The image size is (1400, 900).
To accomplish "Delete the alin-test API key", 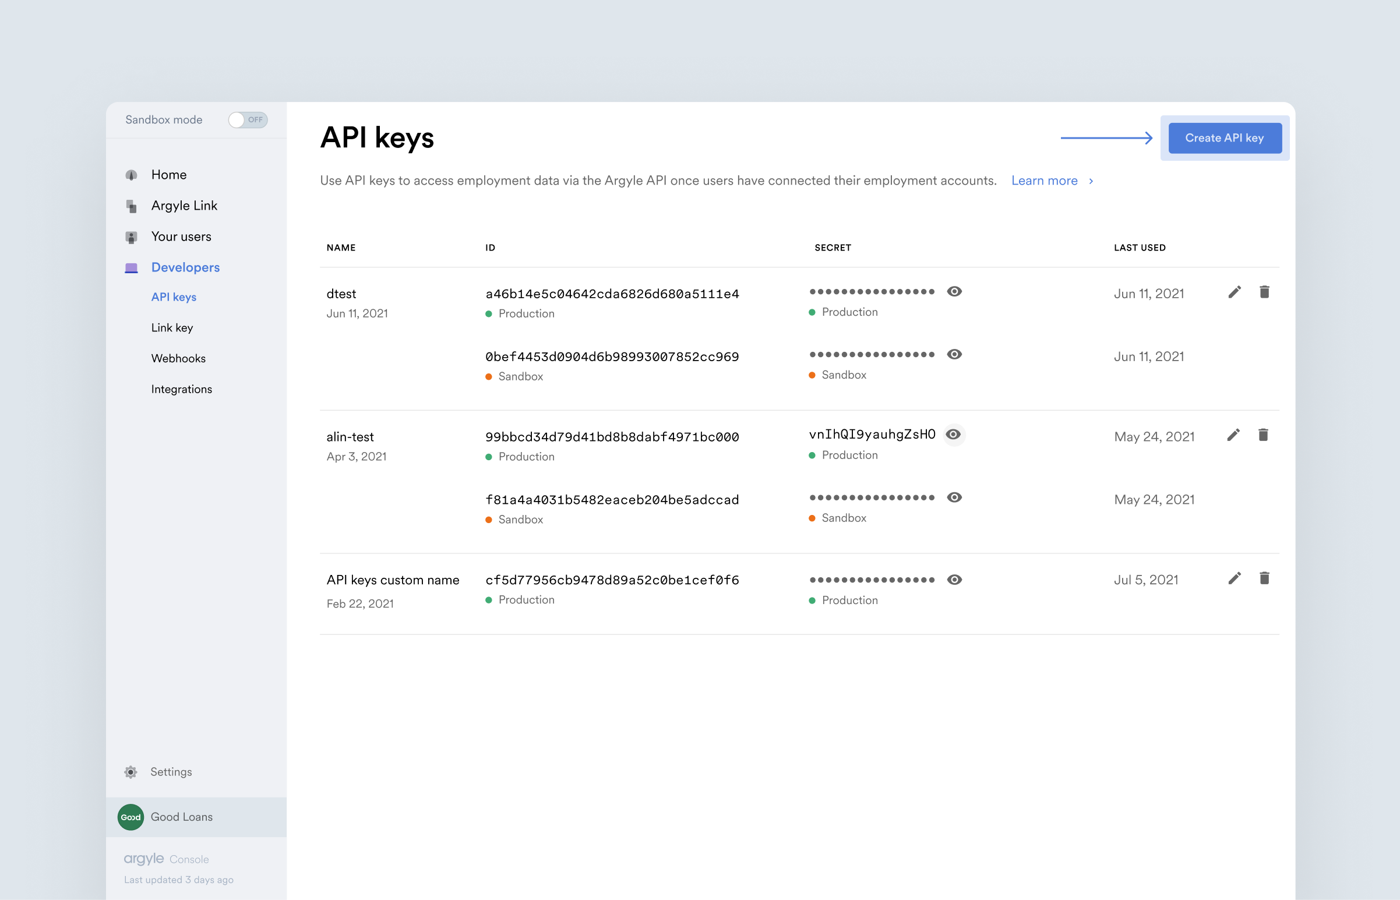I will (1263, 435).
